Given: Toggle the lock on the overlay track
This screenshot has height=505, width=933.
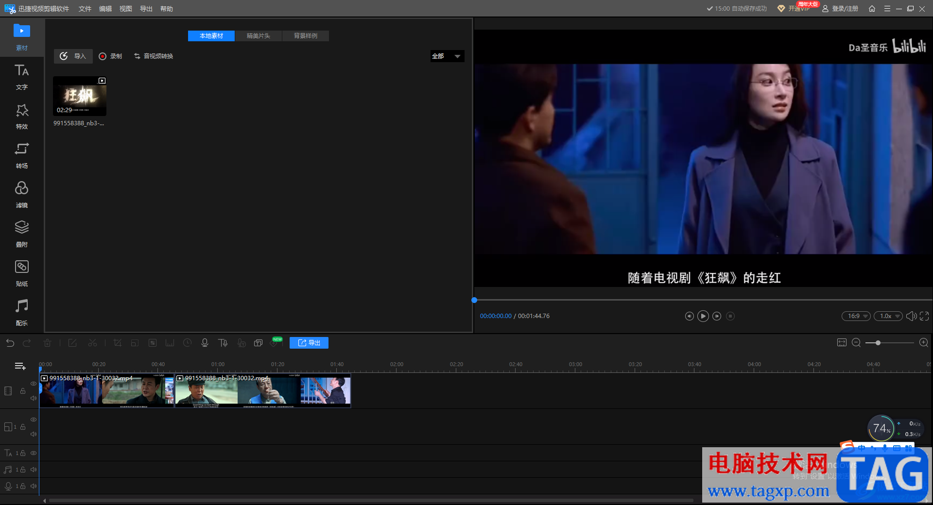Looking at the screenshot, I should (23, 427).
